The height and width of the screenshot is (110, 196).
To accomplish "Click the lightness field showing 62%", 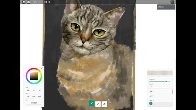I will point(40,97).
